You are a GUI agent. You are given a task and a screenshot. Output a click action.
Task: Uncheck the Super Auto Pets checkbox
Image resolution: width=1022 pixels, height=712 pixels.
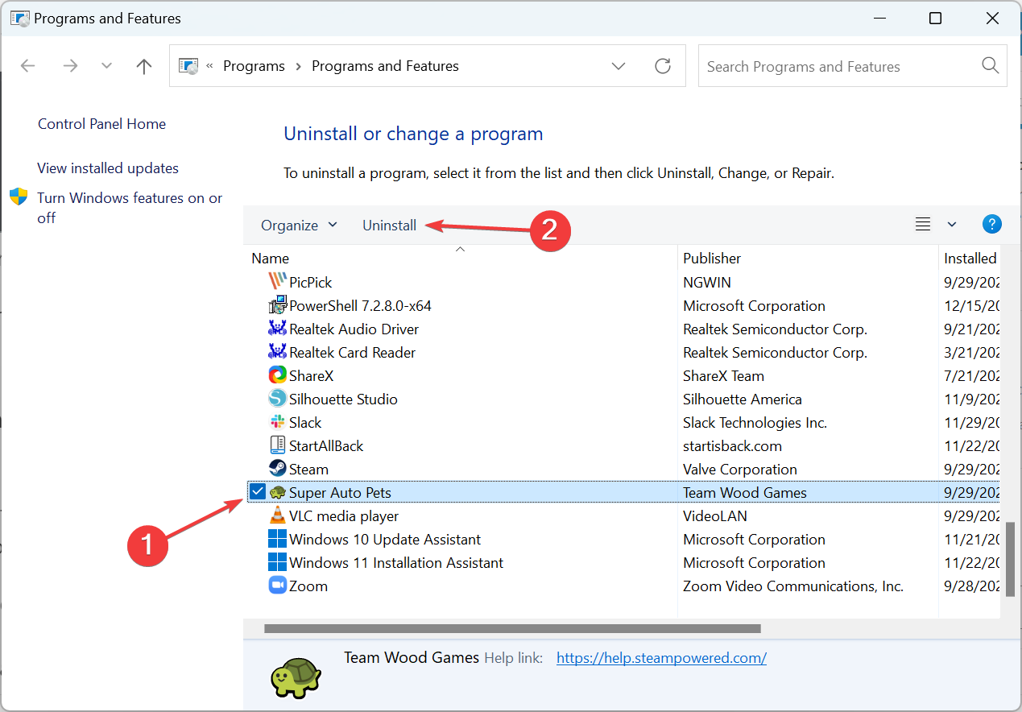pyautogui.click(x=257, y=492)
